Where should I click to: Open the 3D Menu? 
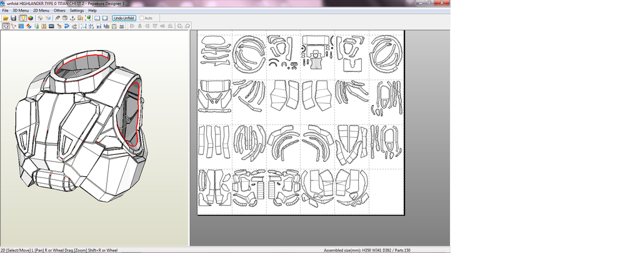[21, 11]
